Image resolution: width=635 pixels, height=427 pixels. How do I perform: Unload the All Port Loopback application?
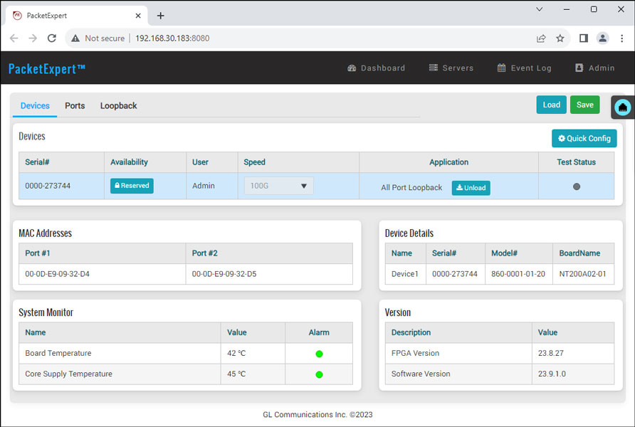[x=471, y=188]
